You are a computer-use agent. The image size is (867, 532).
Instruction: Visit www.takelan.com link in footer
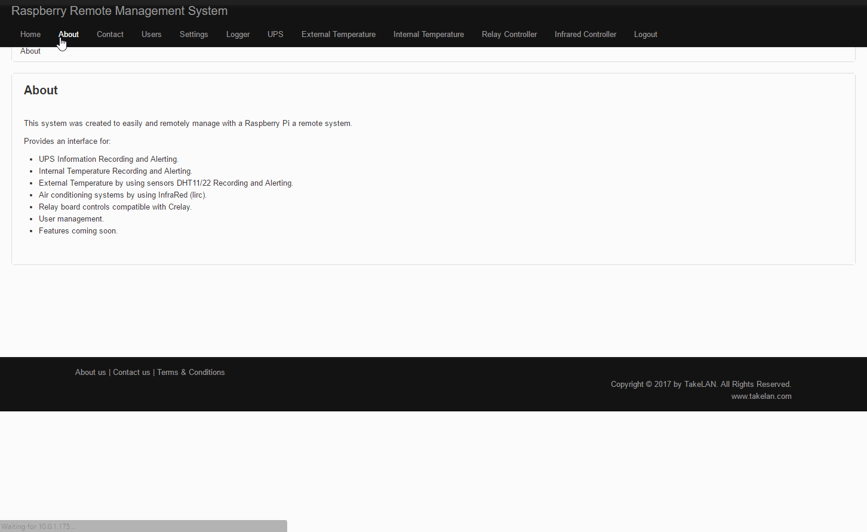[761, 396]
